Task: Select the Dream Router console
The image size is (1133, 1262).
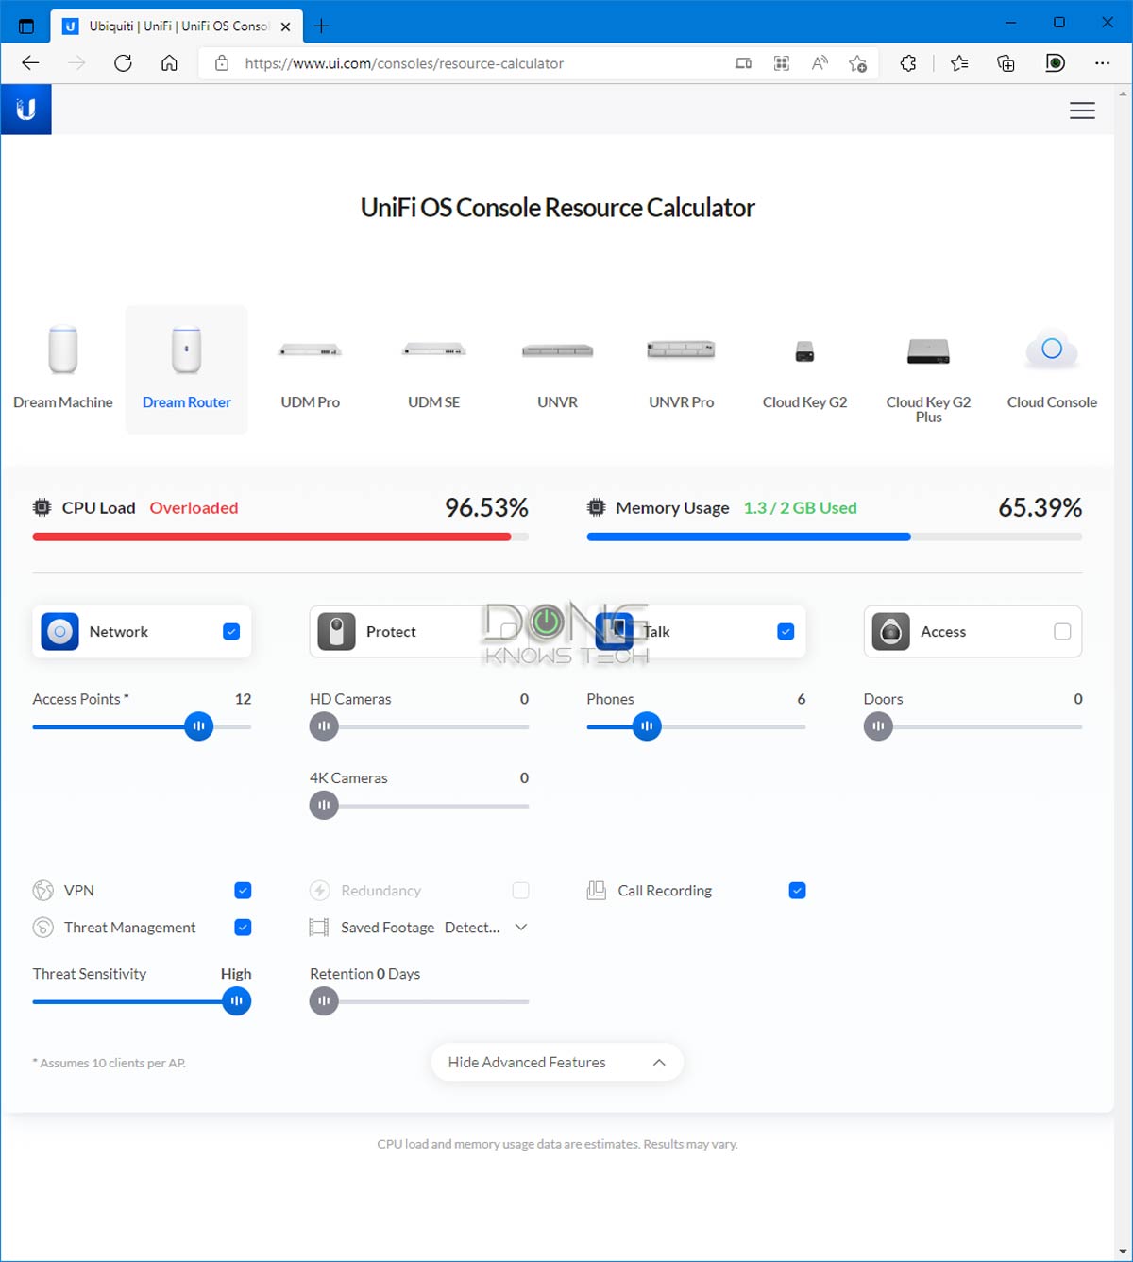Action: pos(187,369)
